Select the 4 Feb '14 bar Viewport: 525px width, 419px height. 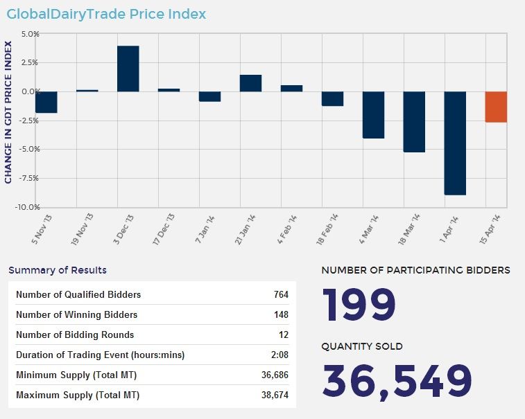point(291,88)
